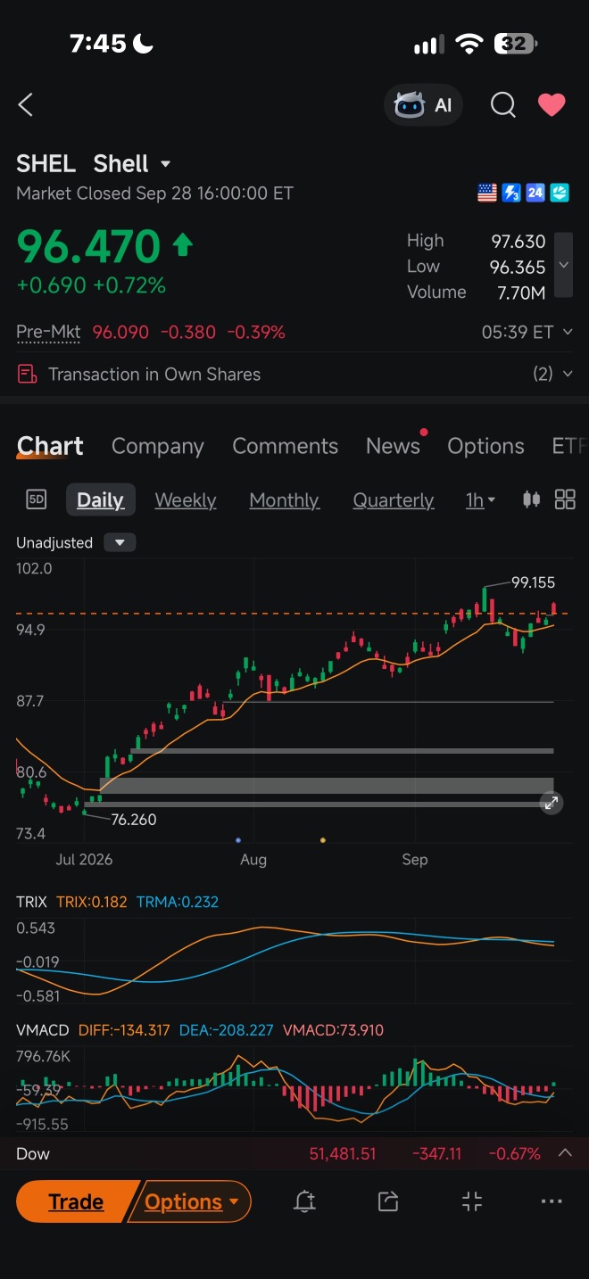The width and height of the screenshot is (589, 1279).
Task: Open the multi-chart grid layout icon
Action: (565, 499)
